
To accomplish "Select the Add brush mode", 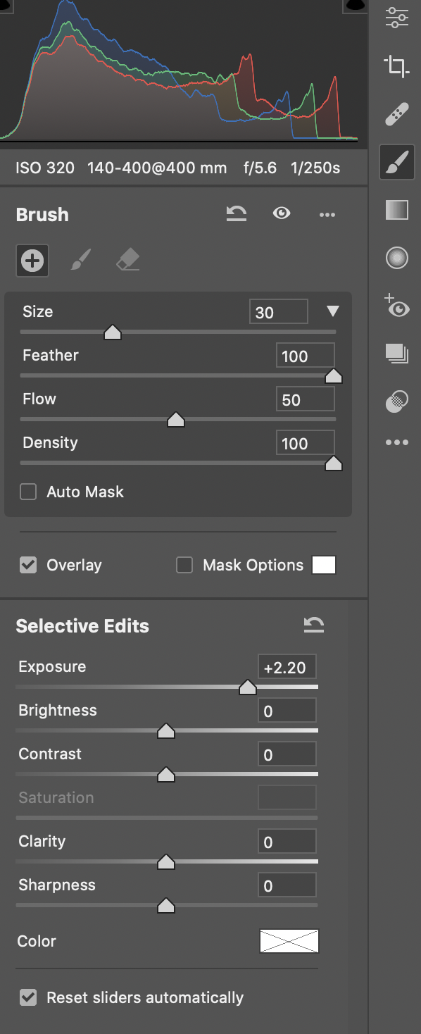I will (x=32, y=260).
